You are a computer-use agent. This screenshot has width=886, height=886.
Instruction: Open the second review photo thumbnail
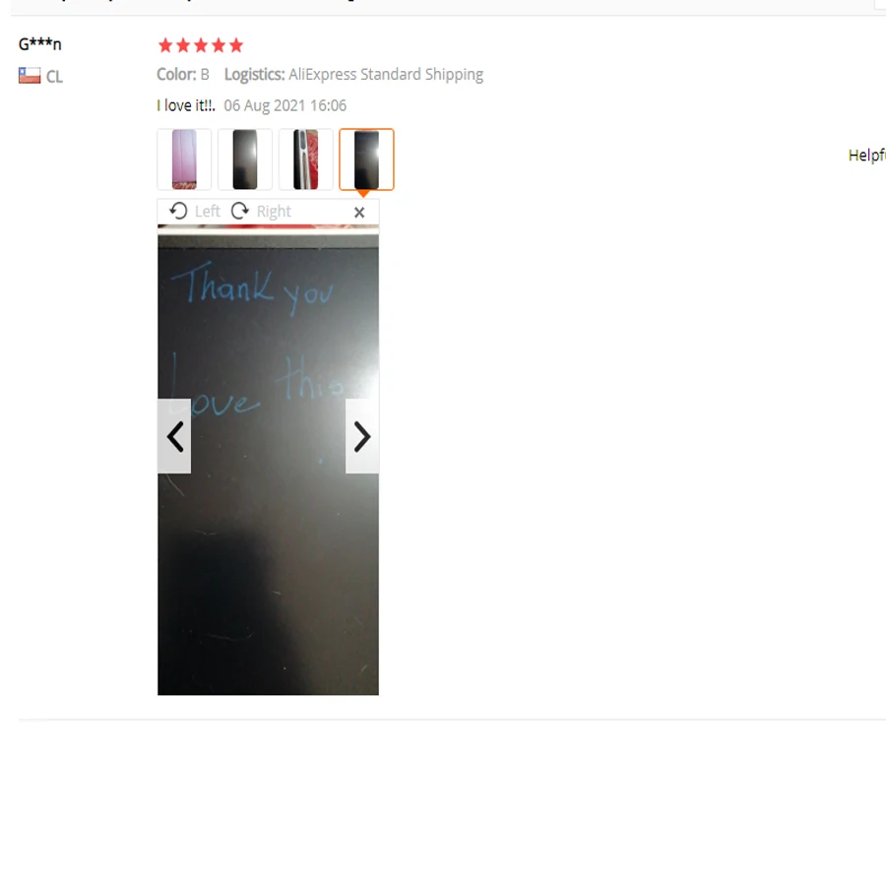tap(245, 159)
